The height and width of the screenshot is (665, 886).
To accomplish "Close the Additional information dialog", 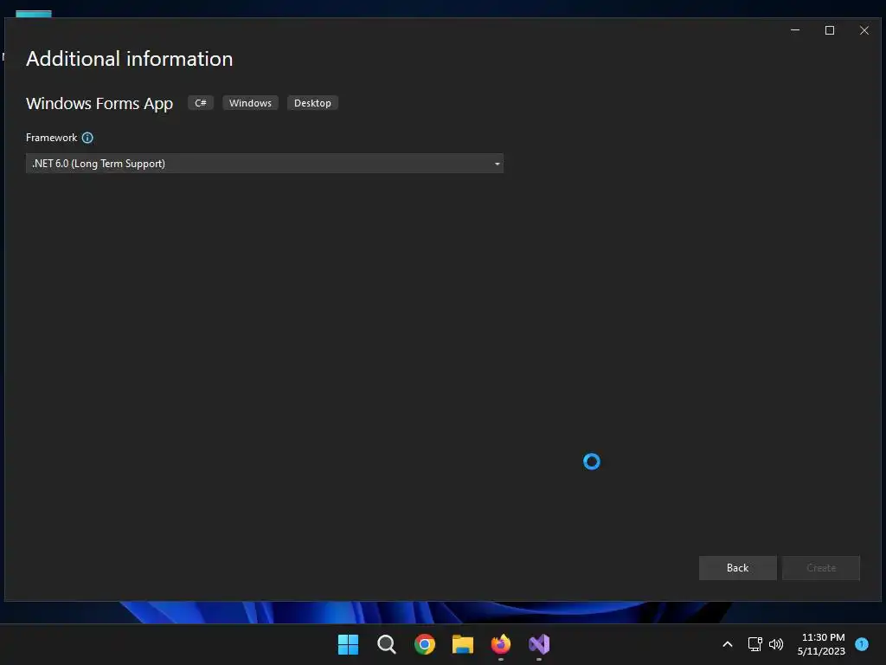I will coord(864,30).
